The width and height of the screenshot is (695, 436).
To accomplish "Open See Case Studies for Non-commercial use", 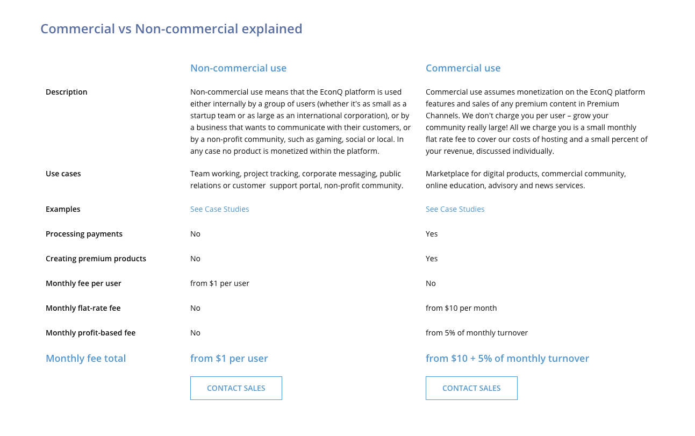I will pos(220,209).
